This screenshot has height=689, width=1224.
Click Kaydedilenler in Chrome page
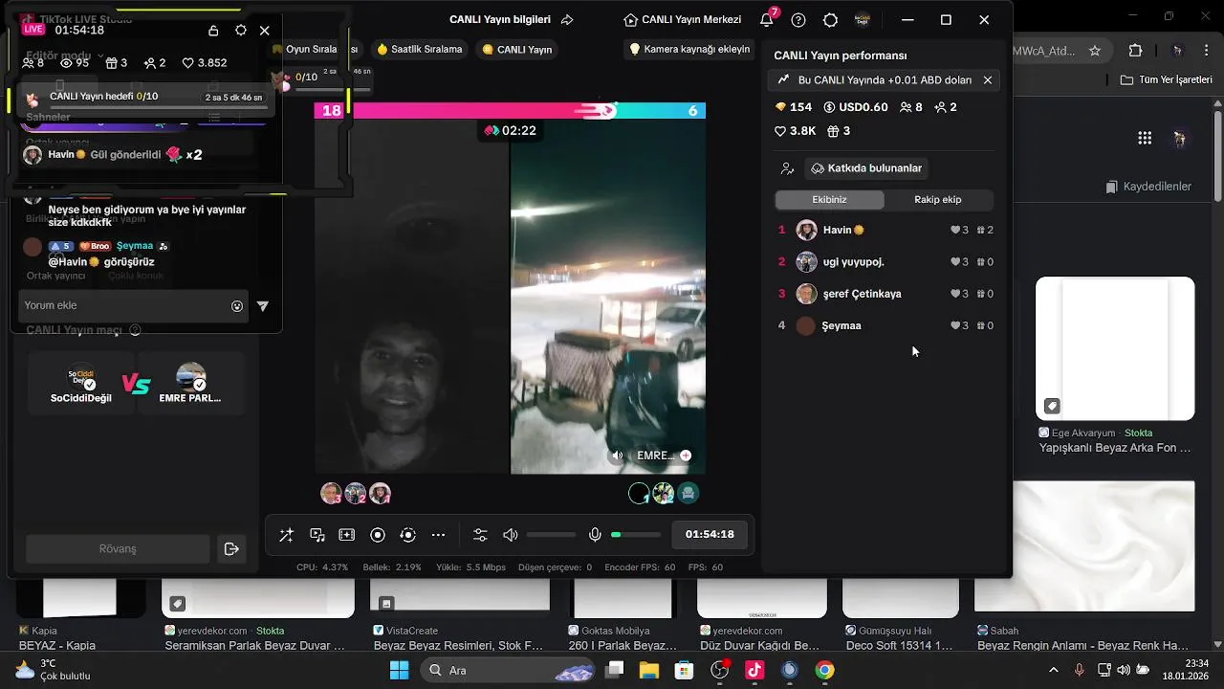[1148, 187]
